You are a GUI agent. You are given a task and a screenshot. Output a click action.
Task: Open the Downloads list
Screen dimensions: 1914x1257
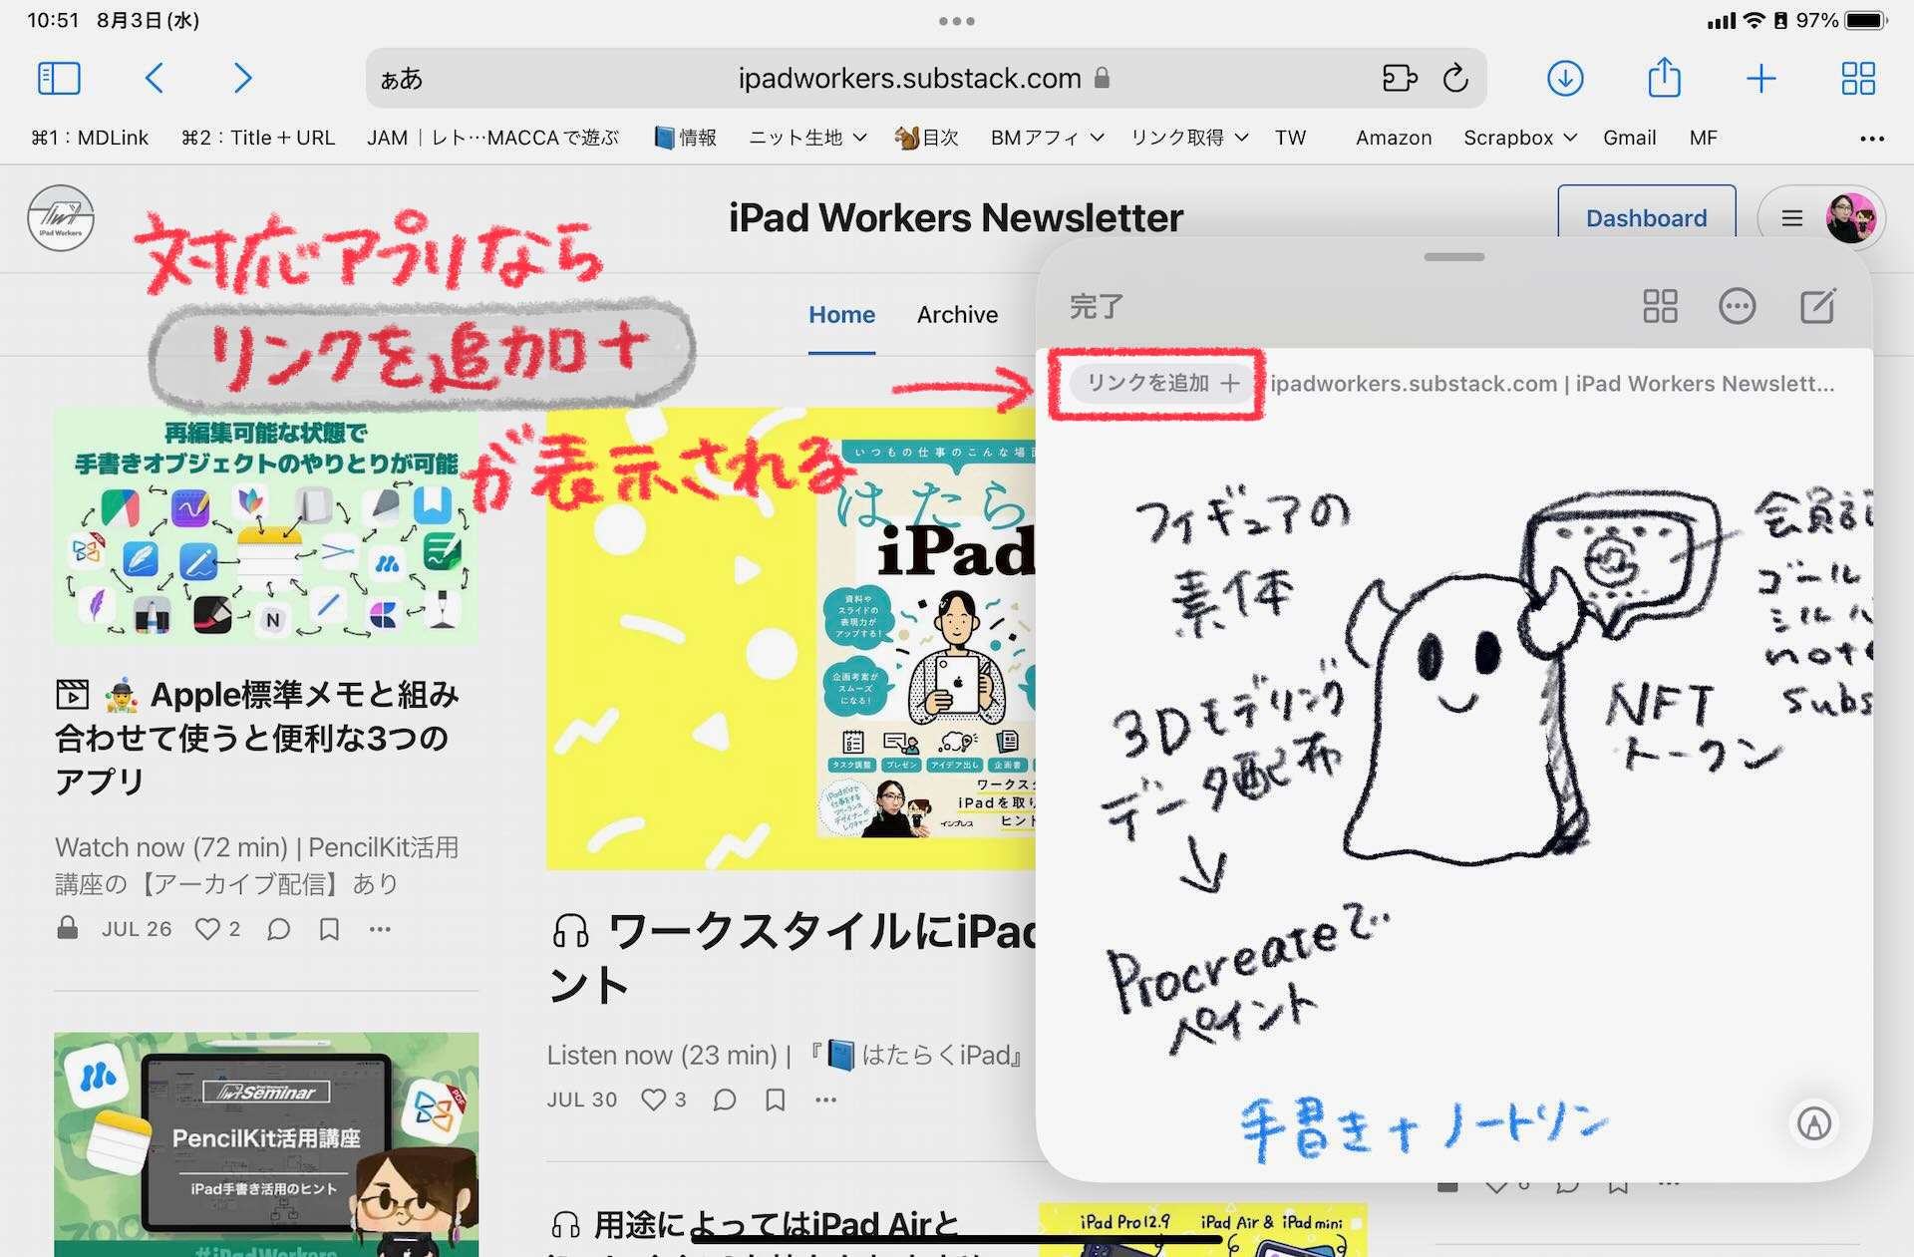tap(1565, 78)
